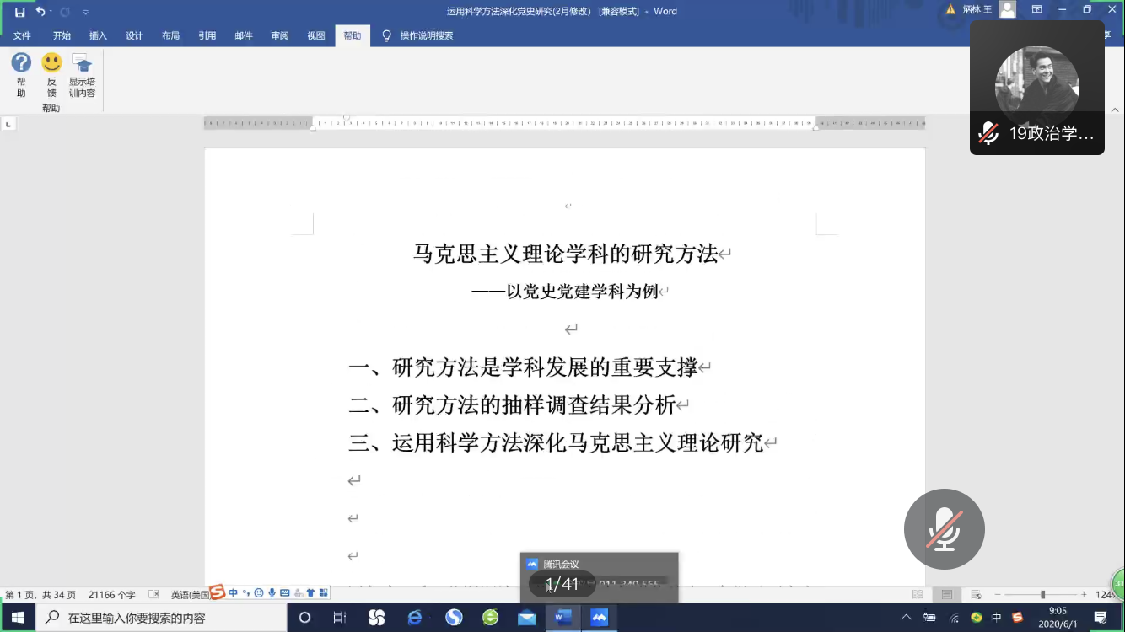The image size is (1125, 632).
Task: Open the 插入 ribbon tab
Action: click(x=98, y=36)
